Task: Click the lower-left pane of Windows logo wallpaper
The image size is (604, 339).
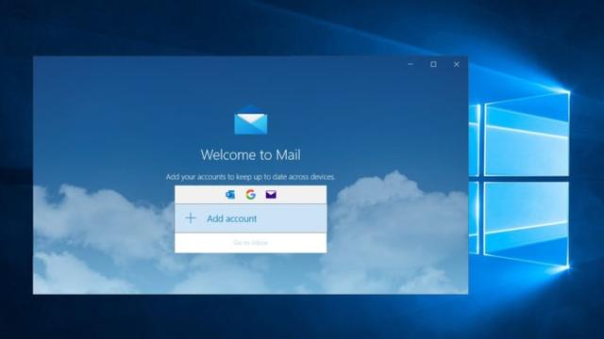Action: click(475, 218)
